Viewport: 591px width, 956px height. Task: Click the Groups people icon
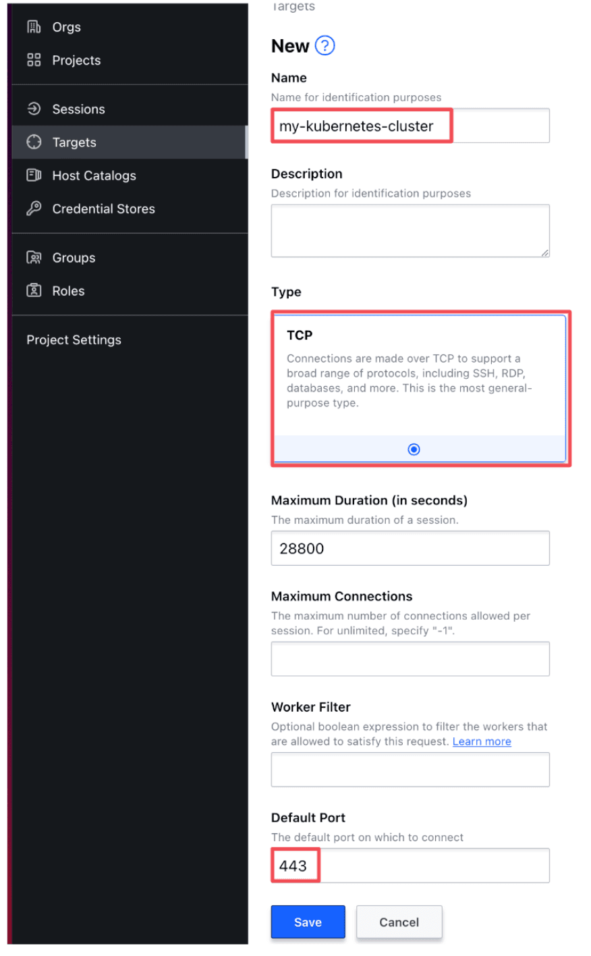tap(34, 258)
